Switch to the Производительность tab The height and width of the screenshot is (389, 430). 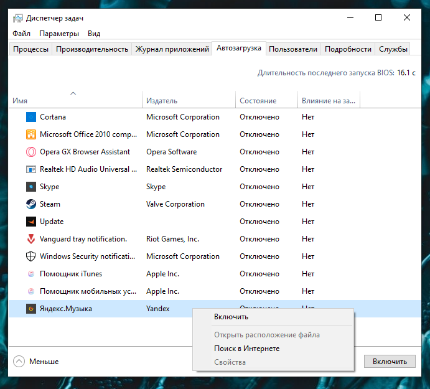[92, 49]
